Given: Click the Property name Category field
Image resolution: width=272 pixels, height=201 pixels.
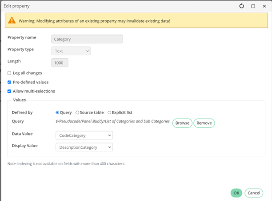Looking at the screenshot, I should 87,39.
